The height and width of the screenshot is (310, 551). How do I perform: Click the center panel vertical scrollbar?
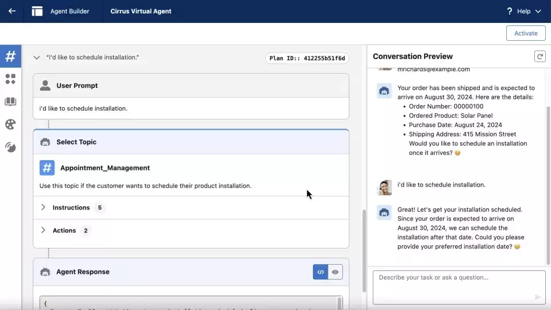(364, 251)
